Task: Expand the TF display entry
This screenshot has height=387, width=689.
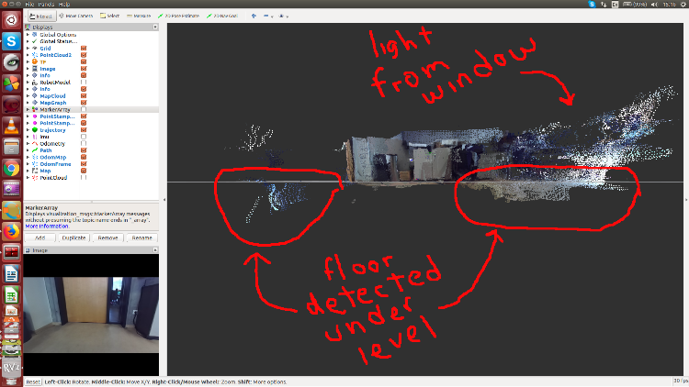Action: pyautogui.click(x=28, y=61)
